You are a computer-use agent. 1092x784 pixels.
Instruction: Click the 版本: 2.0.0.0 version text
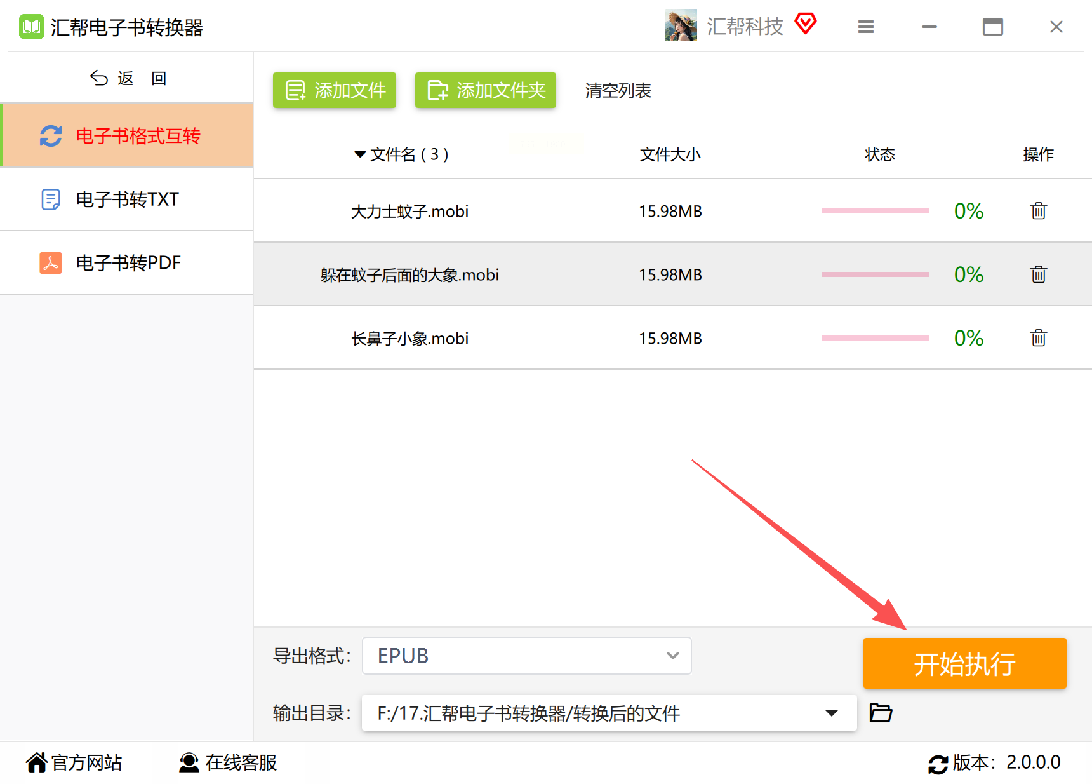(x=1007, y=762)
